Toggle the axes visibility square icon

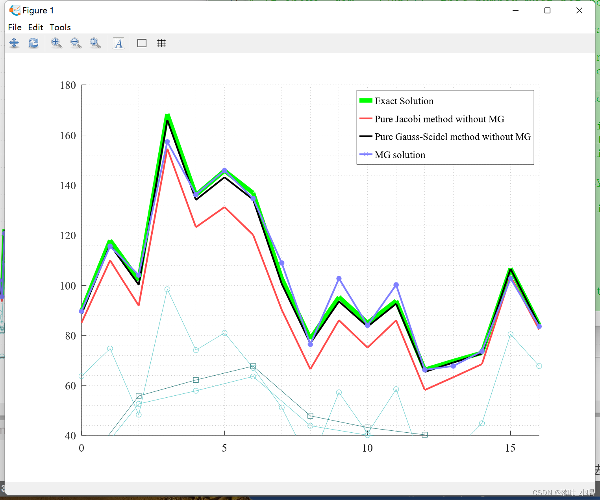tap(142, 43)
